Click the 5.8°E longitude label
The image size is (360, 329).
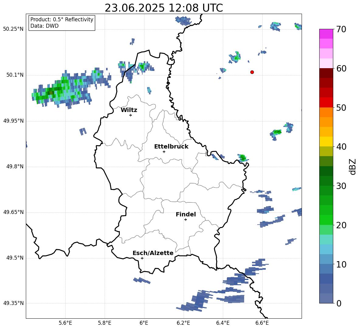[105, 323]
